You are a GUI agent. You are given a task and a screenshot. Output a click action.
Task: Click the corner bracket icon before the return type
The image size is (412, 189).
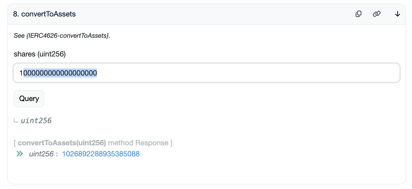point(16,121)
